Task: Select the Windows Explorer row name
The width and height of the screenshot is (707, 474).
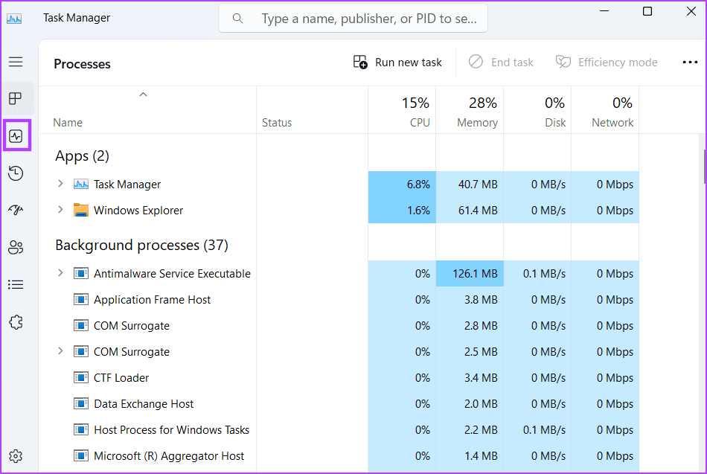Action: click(138, 211)
